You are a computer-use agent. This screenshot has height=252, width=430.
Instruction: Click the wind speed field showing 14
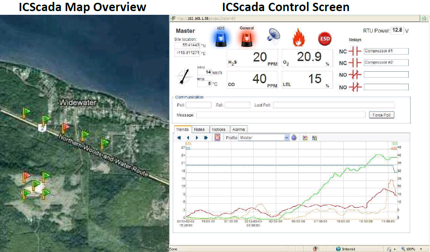pos(204,72)
